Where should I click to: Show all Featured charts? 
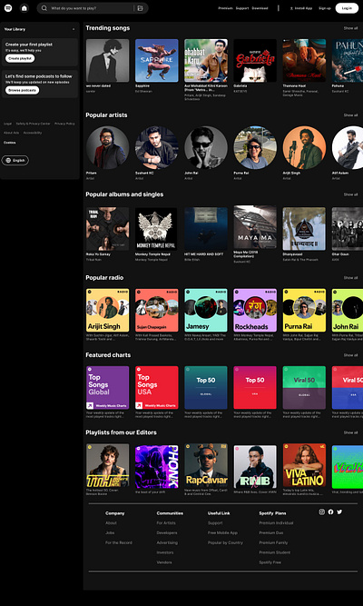coord(350,355)
